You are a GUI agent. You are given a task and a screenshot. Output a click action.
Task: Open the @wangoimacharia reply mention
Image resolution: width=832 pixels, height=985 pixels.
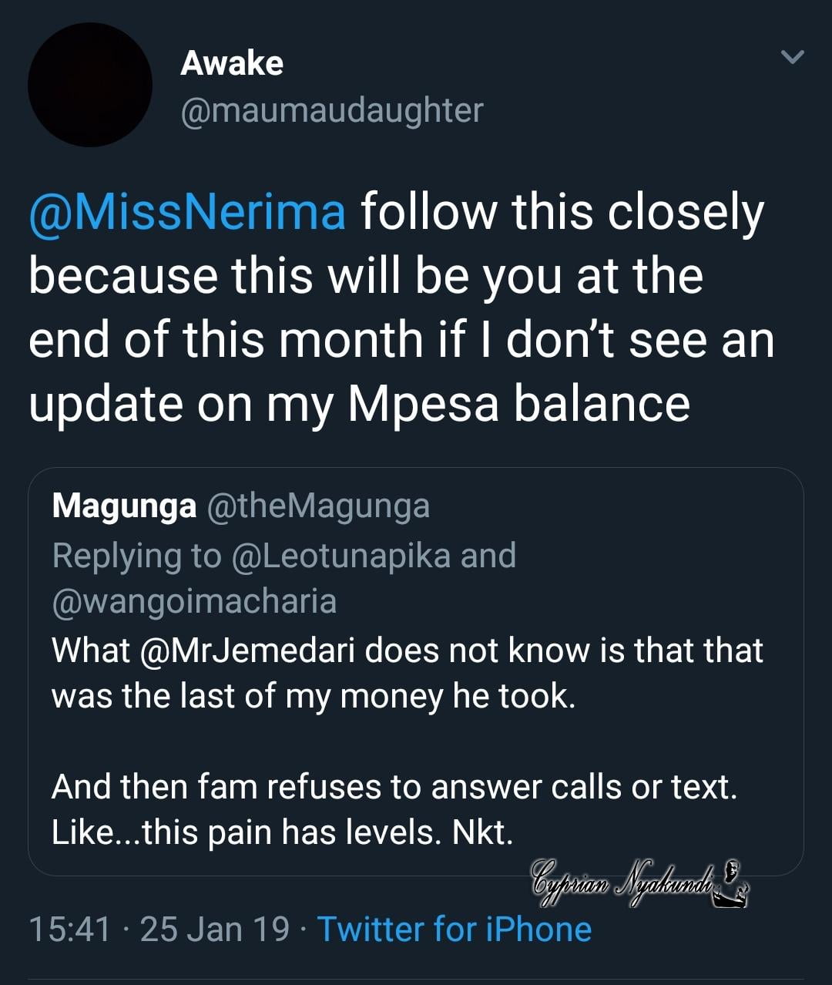(x=194, y=601)
